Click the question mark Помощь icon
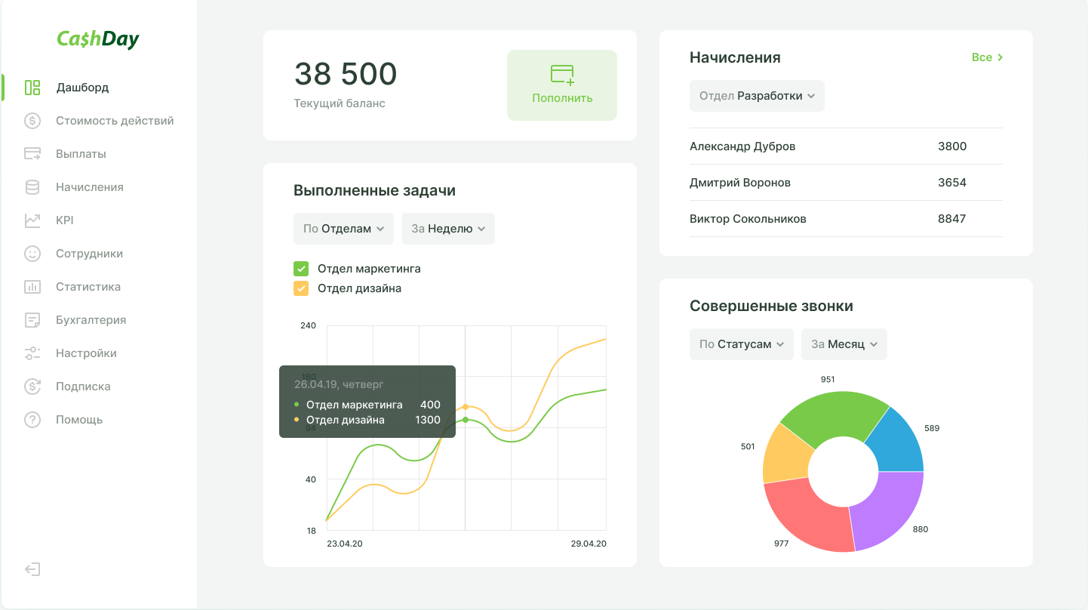 click(x=32, y=420)
